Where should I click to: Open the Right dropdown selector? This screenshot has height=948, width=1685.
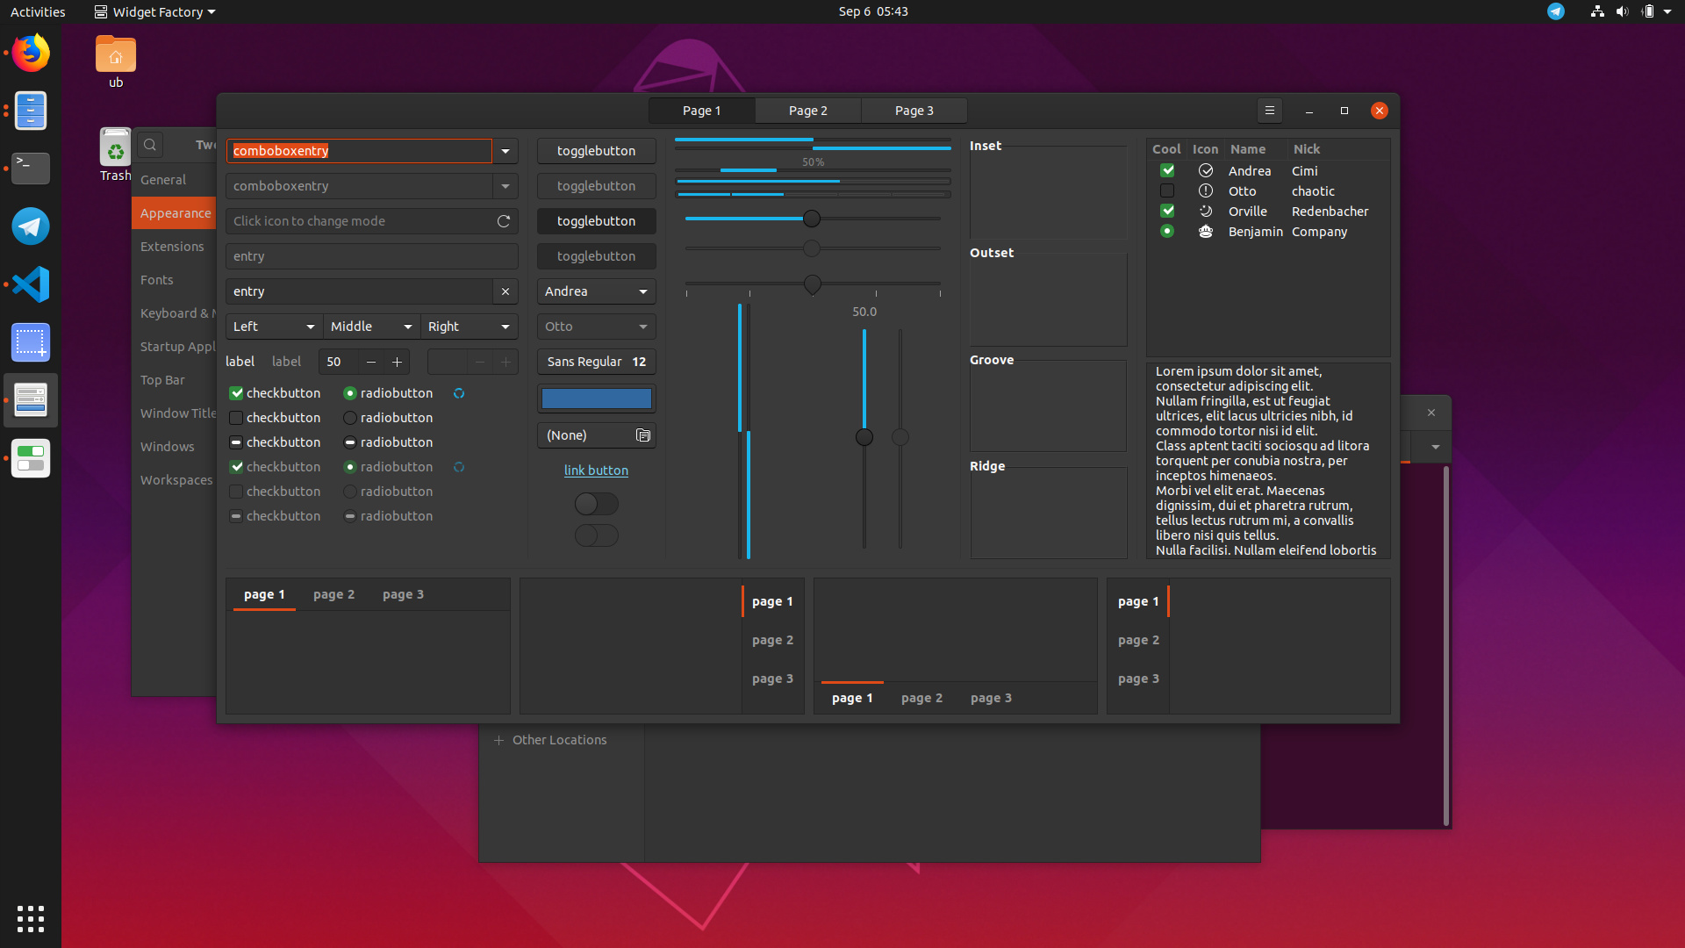pos(469,327)
